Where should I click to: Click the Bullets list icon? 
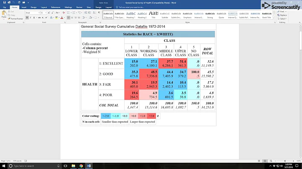[x=68, y=13]
